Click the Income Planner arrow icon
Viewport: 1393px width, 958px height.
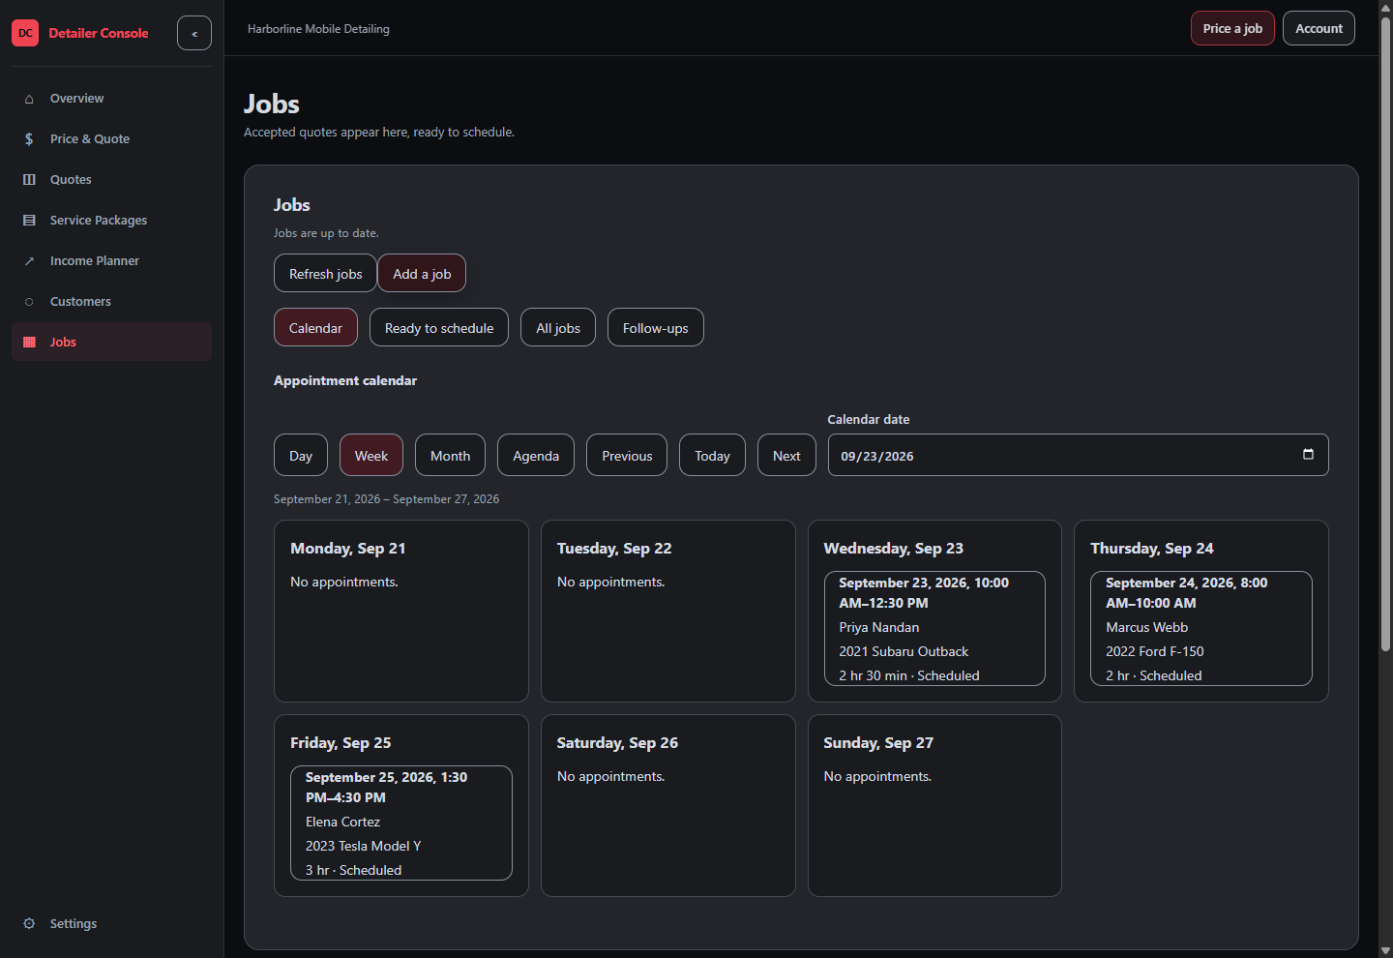tap(29, 261)
